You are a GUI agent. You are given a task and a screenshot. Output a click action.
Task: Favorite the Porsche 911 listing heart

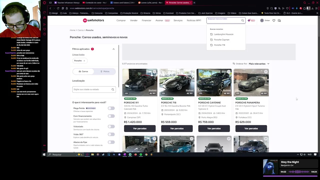tap(154, 72)
